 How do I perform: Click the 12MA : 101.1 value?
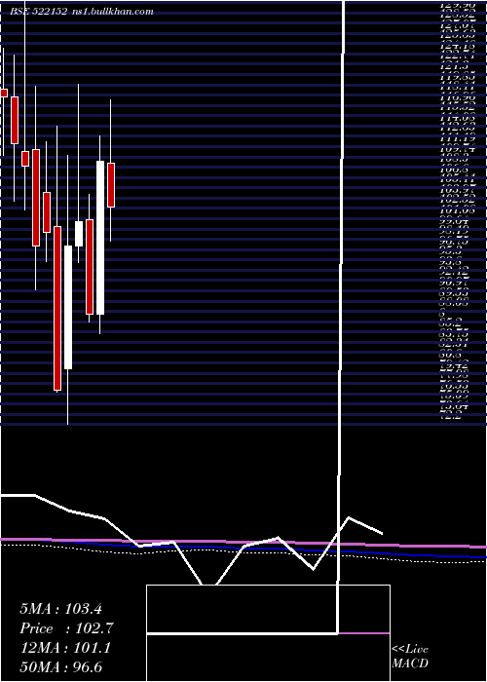tap(65, 648)
